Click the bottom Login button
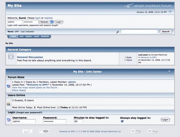 click(x=165, y=120)
